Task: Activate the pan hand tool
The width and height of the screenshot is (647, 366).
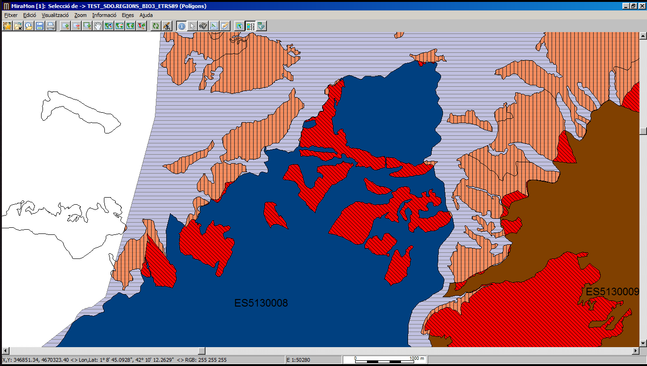Action: pyautogui.click(x=98, y=26)
